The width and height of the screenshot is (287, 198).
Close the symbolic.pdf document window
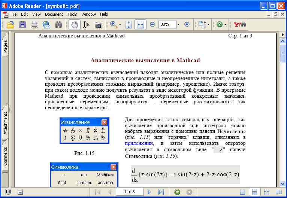[283, 14]
